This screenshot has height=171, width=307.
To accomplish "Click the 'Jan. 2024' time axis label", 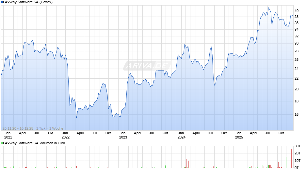I will 182,135.
